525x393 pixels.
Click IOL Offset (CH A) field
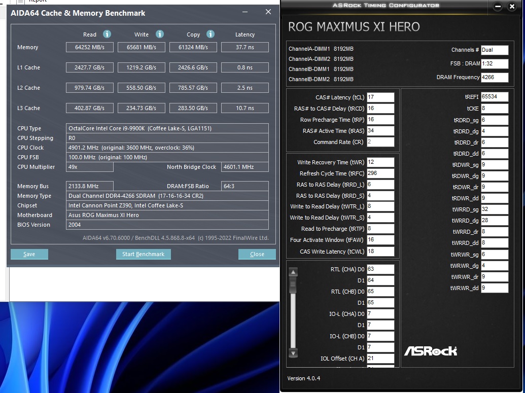[380, 358]
